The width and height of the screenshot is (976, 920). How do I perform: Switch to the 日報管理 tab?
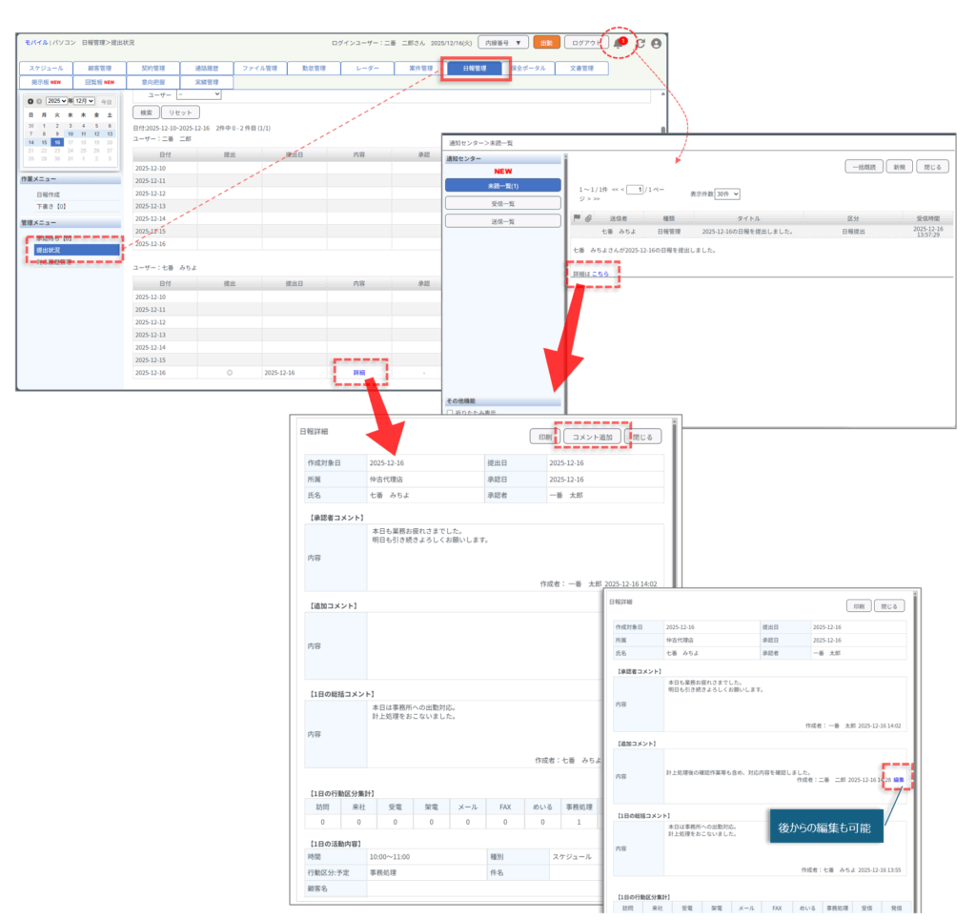click(x=474, y=69)
